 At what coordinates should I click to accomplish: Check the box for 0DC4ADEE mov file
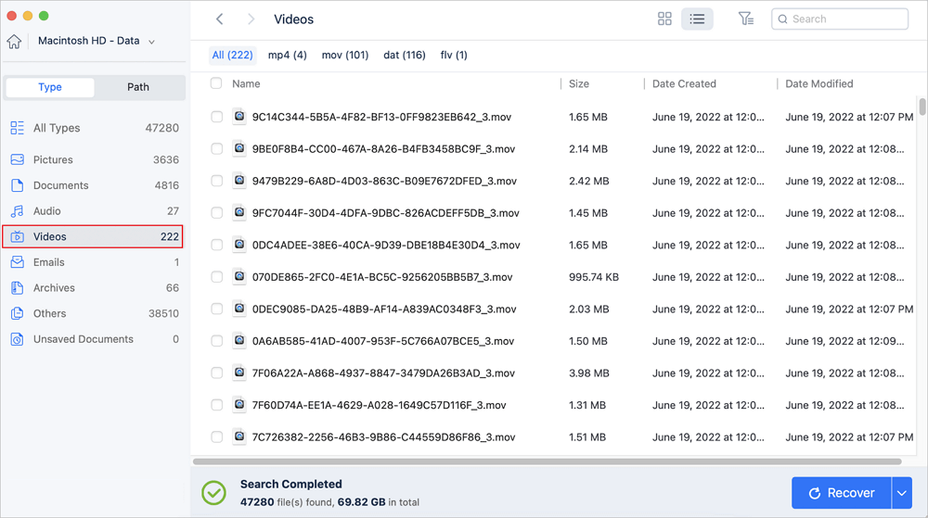[x=216, y=245]
